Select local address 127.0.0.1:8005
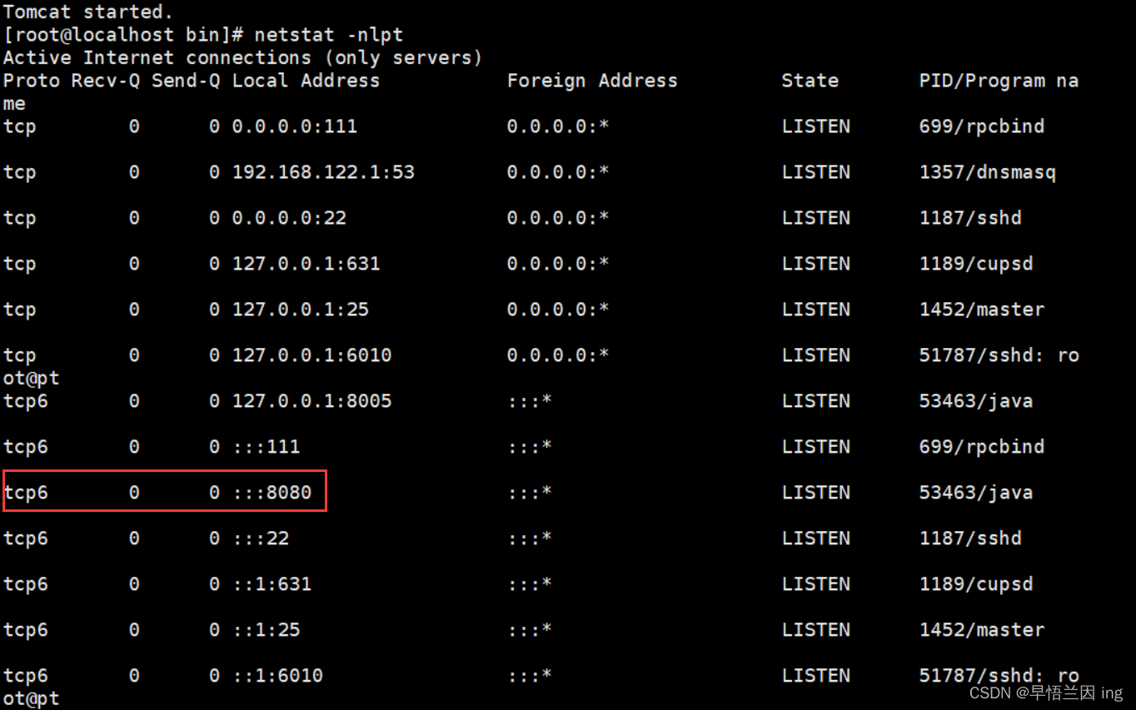The image size is (1136, 710). pos(311,401)
